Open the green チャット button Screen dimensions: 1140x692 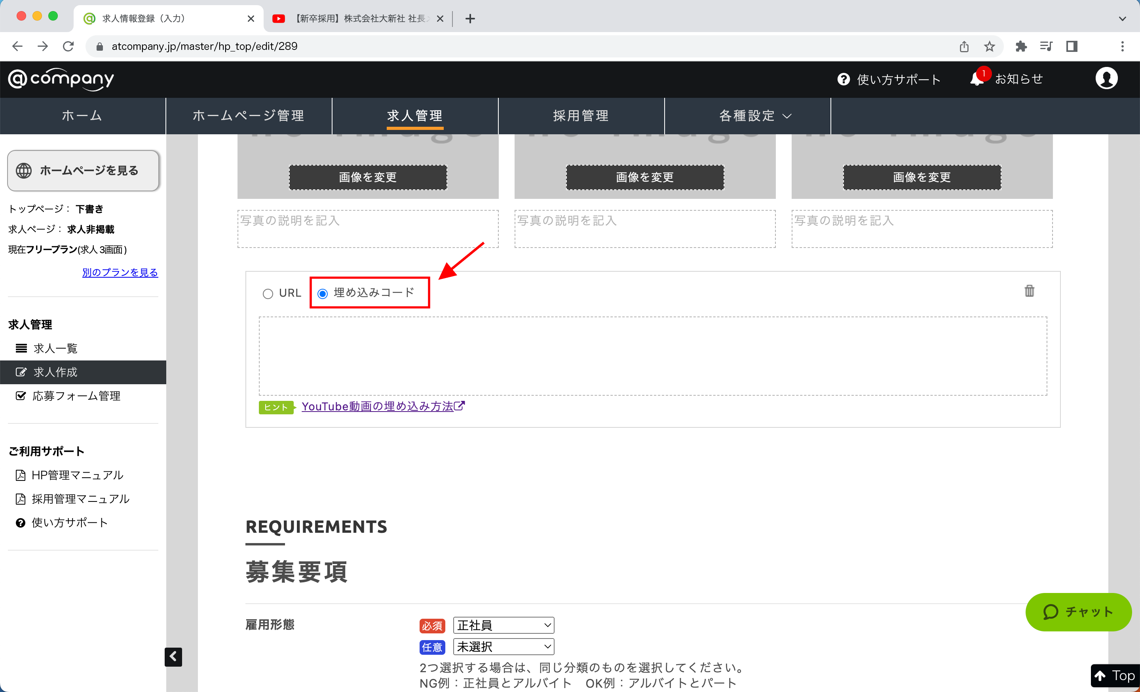(1079, 612)
